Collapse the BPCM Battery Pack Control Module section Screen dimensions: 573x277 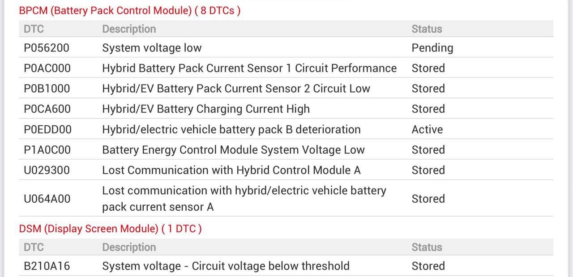point(129,11)
